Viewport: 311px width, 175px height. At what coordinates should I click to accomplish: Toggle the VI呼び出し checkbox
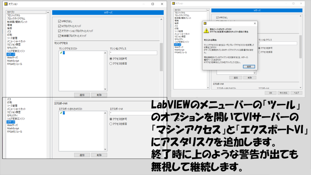pos(60,21)
